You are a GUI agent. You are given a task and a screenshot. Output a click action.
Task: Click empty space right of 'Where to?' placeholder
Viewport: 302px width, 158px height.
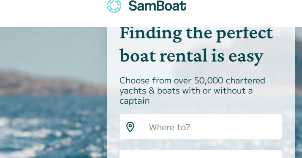pyautogui.click(x=235, y=127)
